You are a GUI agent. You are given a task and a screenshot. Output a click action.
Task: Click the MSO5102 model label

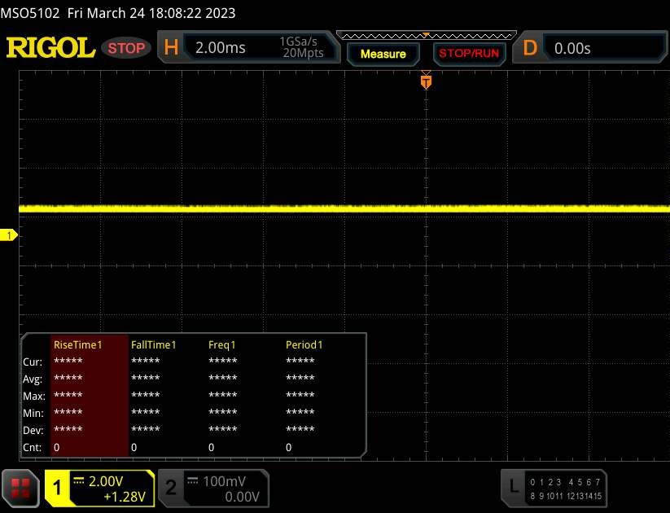[x=30, y=13]
